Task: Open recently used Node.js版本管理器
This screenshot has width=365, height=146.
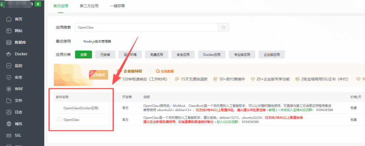Action: click(x=97, y=41)
